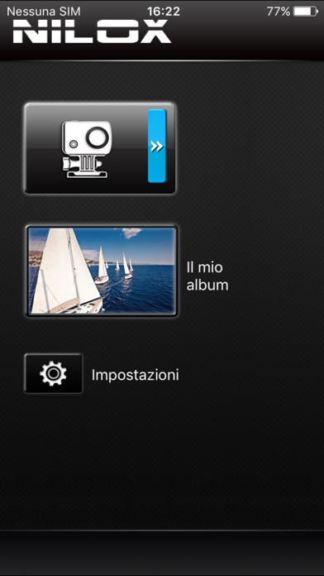Click the gear settings icon
Screen dimensions: 324x576
(x=53, y=373)
